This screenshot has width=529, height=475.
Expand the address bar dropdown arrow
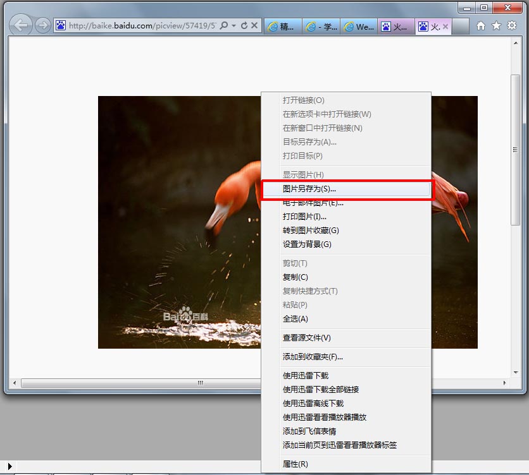(234, 26)
